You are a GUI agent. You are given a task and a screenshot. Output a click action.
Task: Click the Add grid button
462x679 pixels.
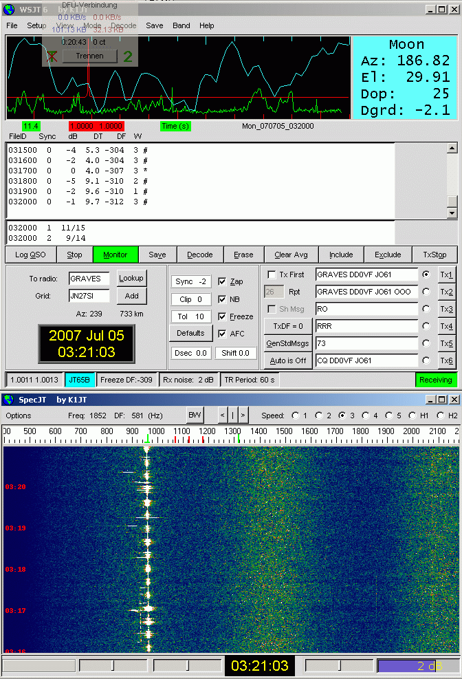tap(131, 297)
